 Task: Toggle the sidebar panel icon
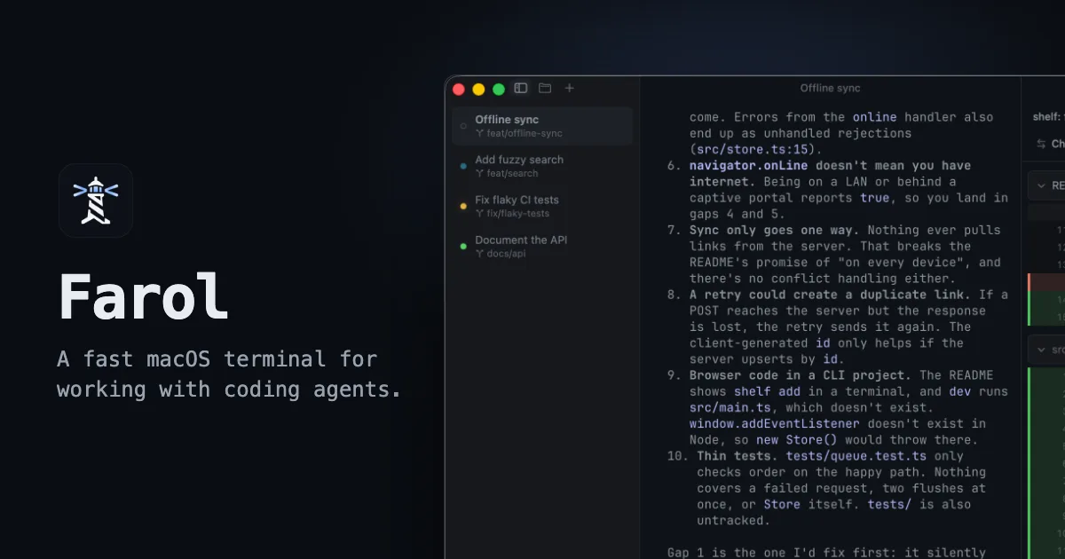click(521, 89)
